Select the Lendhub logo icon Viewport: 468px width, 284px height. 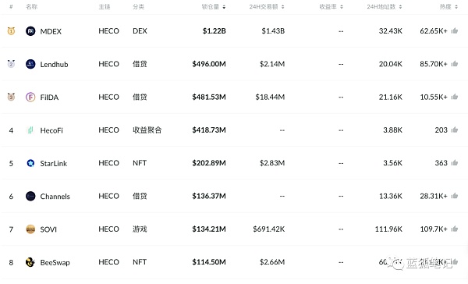click(30, 64)
